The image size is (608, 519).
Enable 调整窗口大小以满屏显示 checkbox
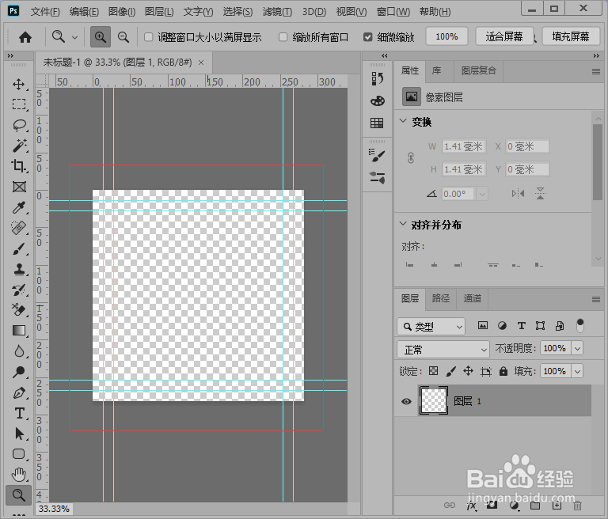(148, 37)
